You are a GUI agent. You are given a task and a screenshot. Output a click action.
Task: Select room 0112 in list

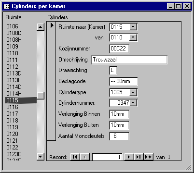click(21, 67)
